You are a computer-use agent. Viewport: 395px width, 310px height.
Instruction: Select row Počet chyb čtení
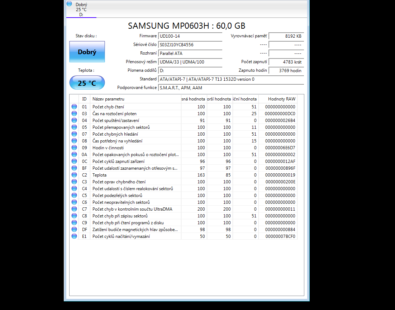(x=184, y=107)
